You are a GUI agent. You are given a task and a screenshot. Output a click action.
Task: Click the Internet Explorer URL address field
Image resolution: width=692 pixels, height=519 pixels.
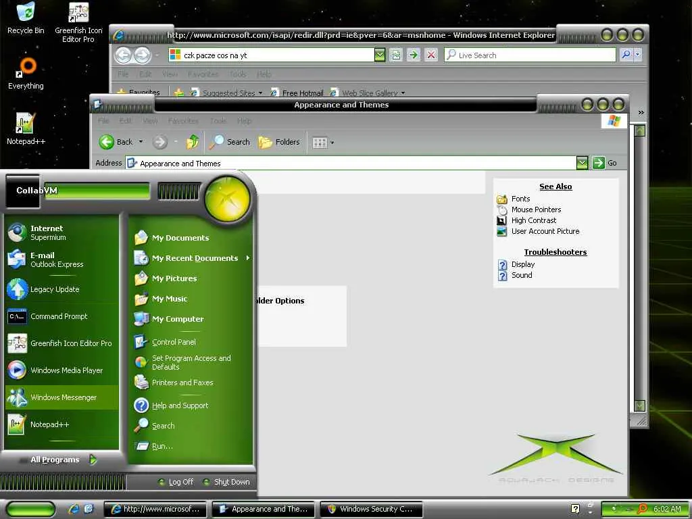point(271,55)
